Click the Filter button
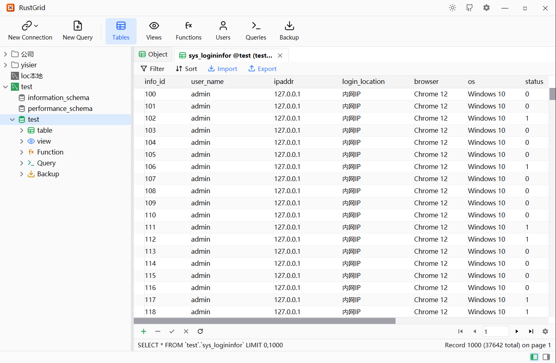This screenshot has height=363, width=556. point(152,69)
